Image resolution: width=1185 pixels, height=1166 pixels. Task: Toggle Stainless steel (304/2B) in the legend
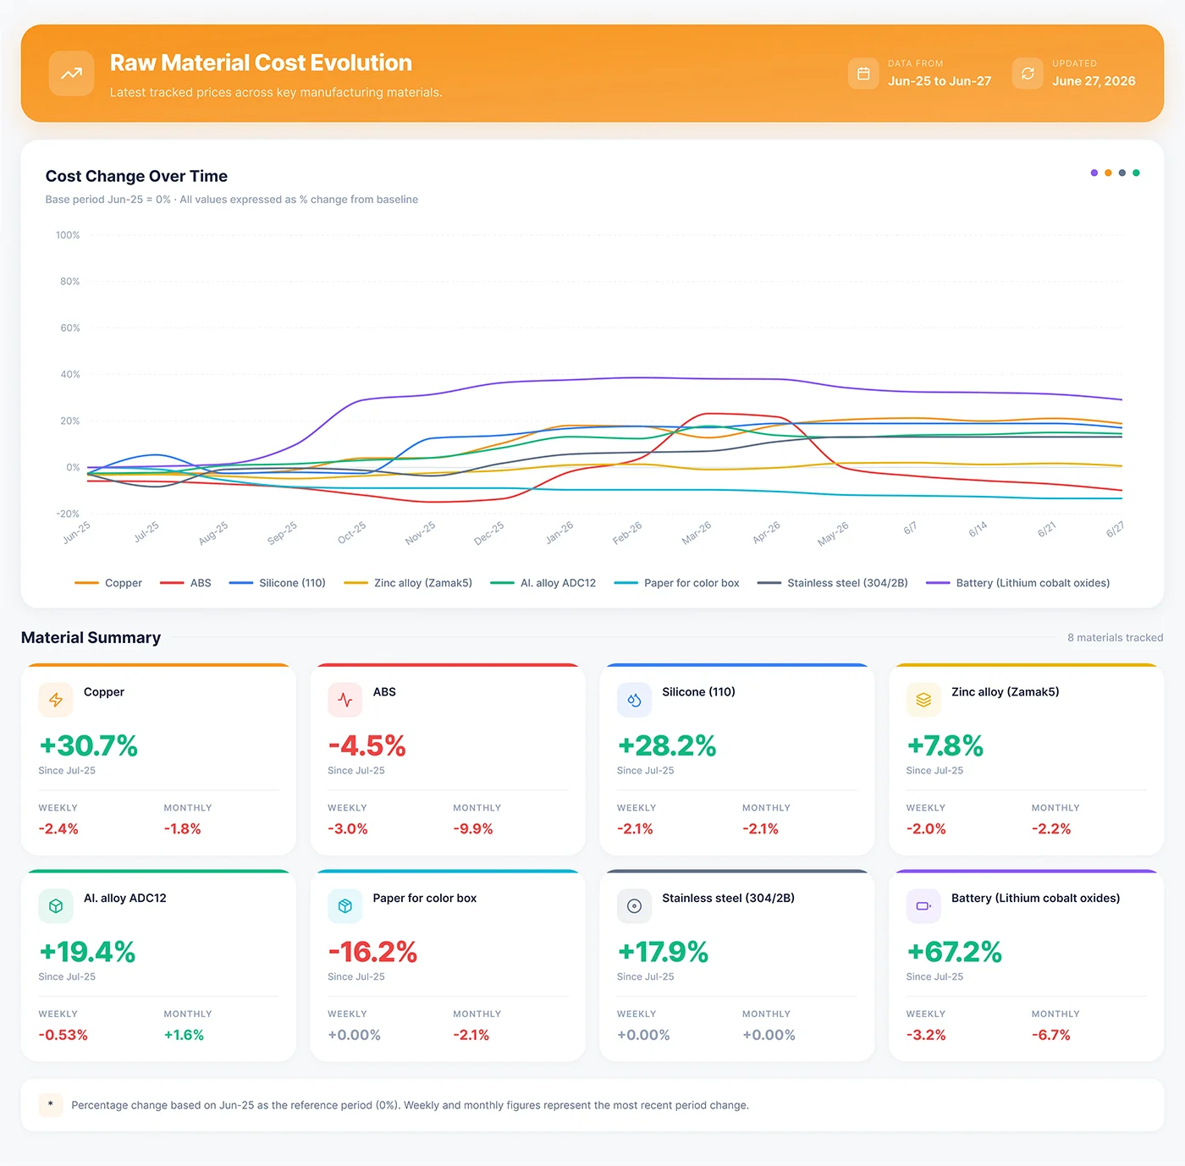pyautogui.click(x=833, y=583)
